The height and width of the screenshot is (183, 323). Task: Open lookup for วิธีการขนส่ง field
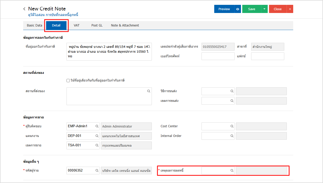[x=232, y=91]
